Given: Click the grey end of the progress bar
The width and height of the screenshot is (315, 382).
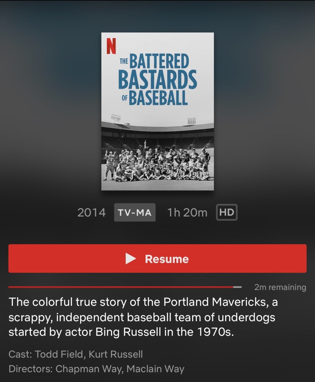Looking at the screenshot, I should tap(237, 287).
